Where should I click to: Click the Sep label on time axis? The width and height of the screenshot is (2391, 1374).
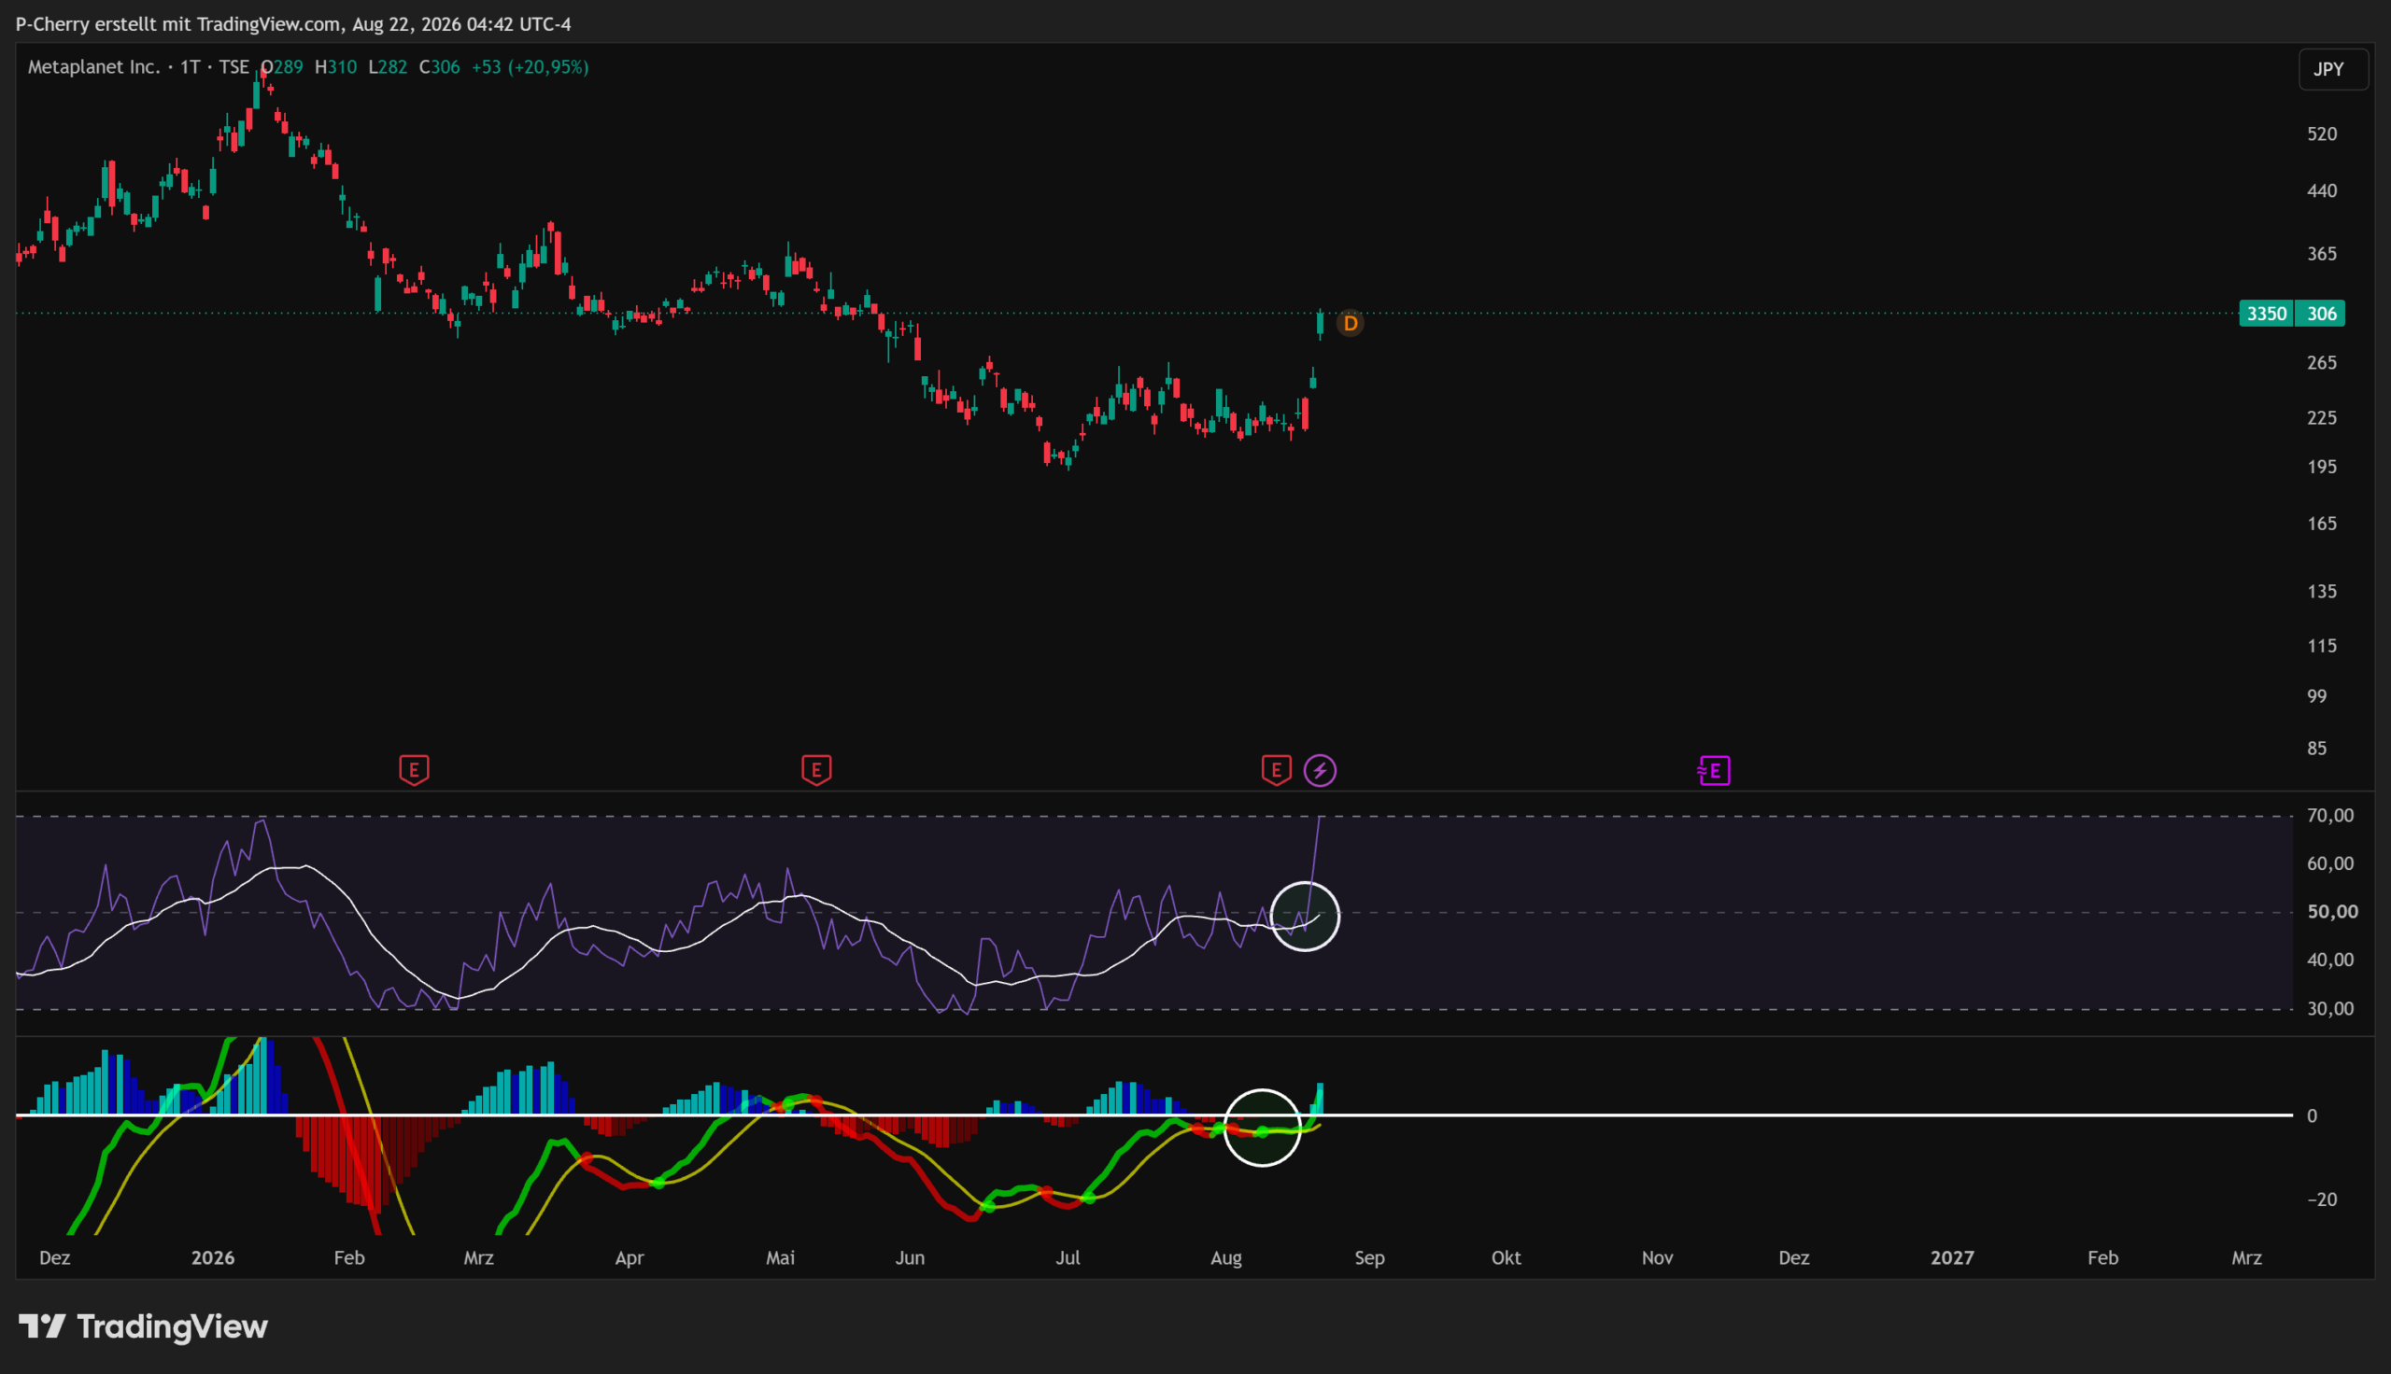pos(1369,1258)
